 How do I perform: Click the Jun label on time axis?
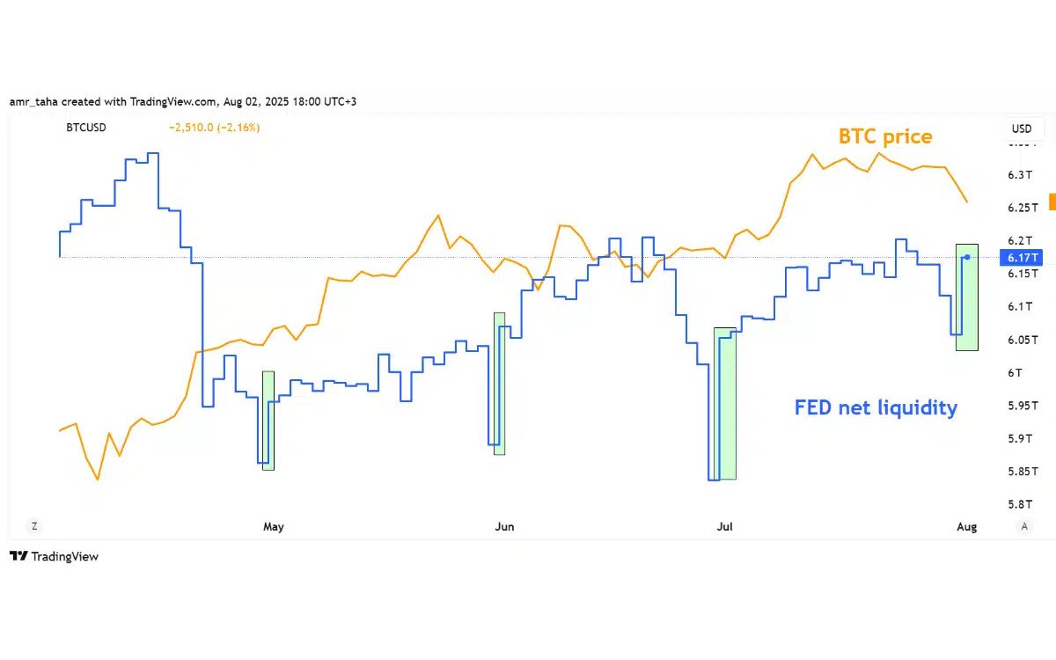pyautogui.click(x=504, y=527)
